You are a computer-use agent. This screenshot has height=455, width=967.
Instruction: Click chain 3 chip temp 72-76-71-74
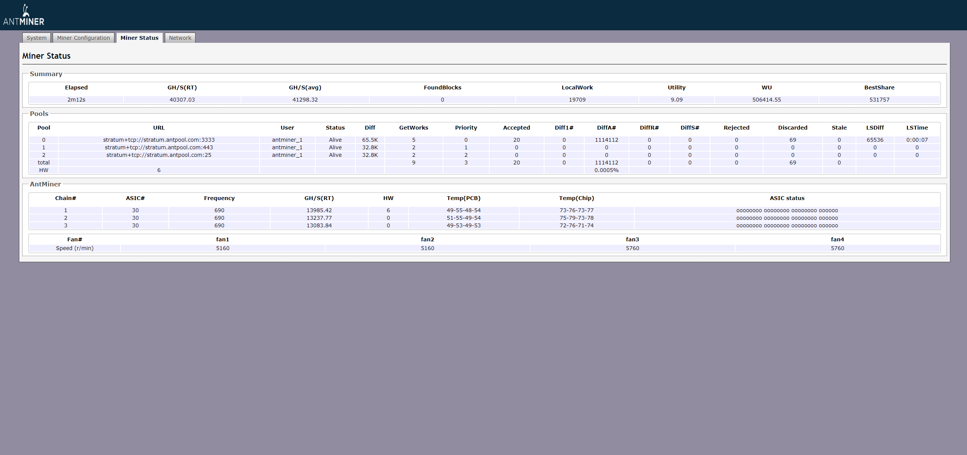click(x=576, y=225)
